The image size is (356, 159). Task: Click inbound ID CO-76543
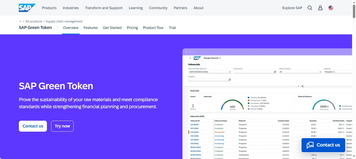[x=195, y=128]
